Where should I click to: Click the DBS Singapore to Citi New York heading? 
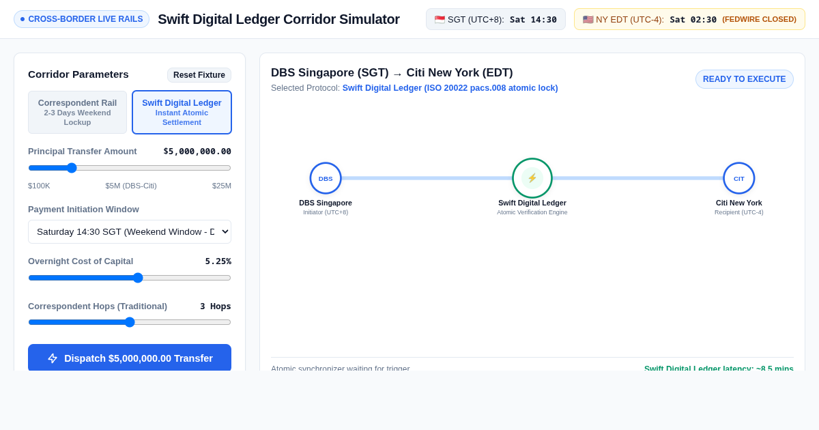point(392,73)
